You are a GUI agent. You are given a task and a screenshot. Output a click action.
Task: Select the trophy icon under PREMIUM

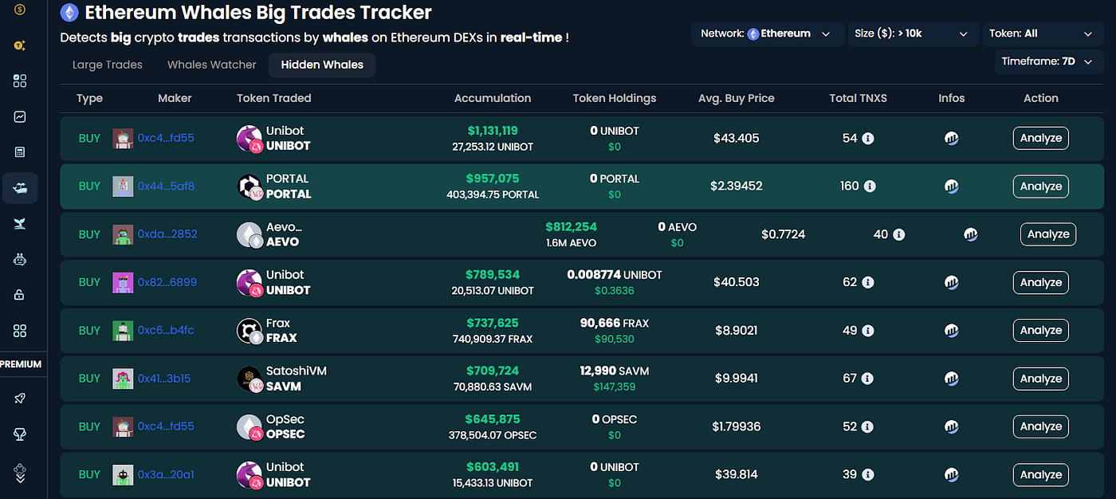[x=19, y=434]
